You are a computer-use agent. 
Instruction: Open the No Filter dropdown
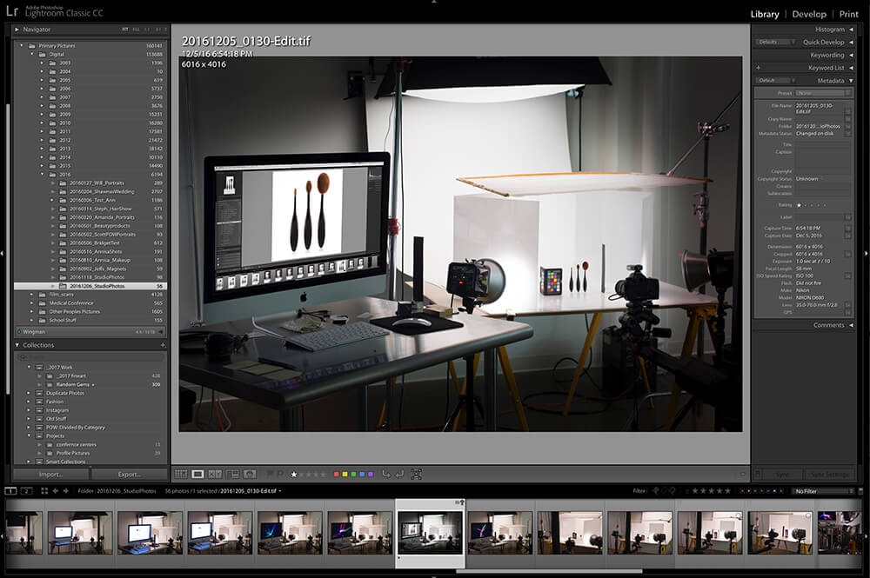[820, 491]
